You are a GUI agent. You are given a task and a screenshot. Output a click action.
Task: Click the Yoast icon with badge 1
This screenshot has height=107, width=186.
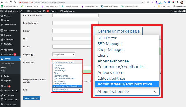pos(46,11)
